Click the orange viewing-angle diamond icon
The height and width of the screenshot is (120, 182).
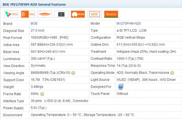coord(45,14)
